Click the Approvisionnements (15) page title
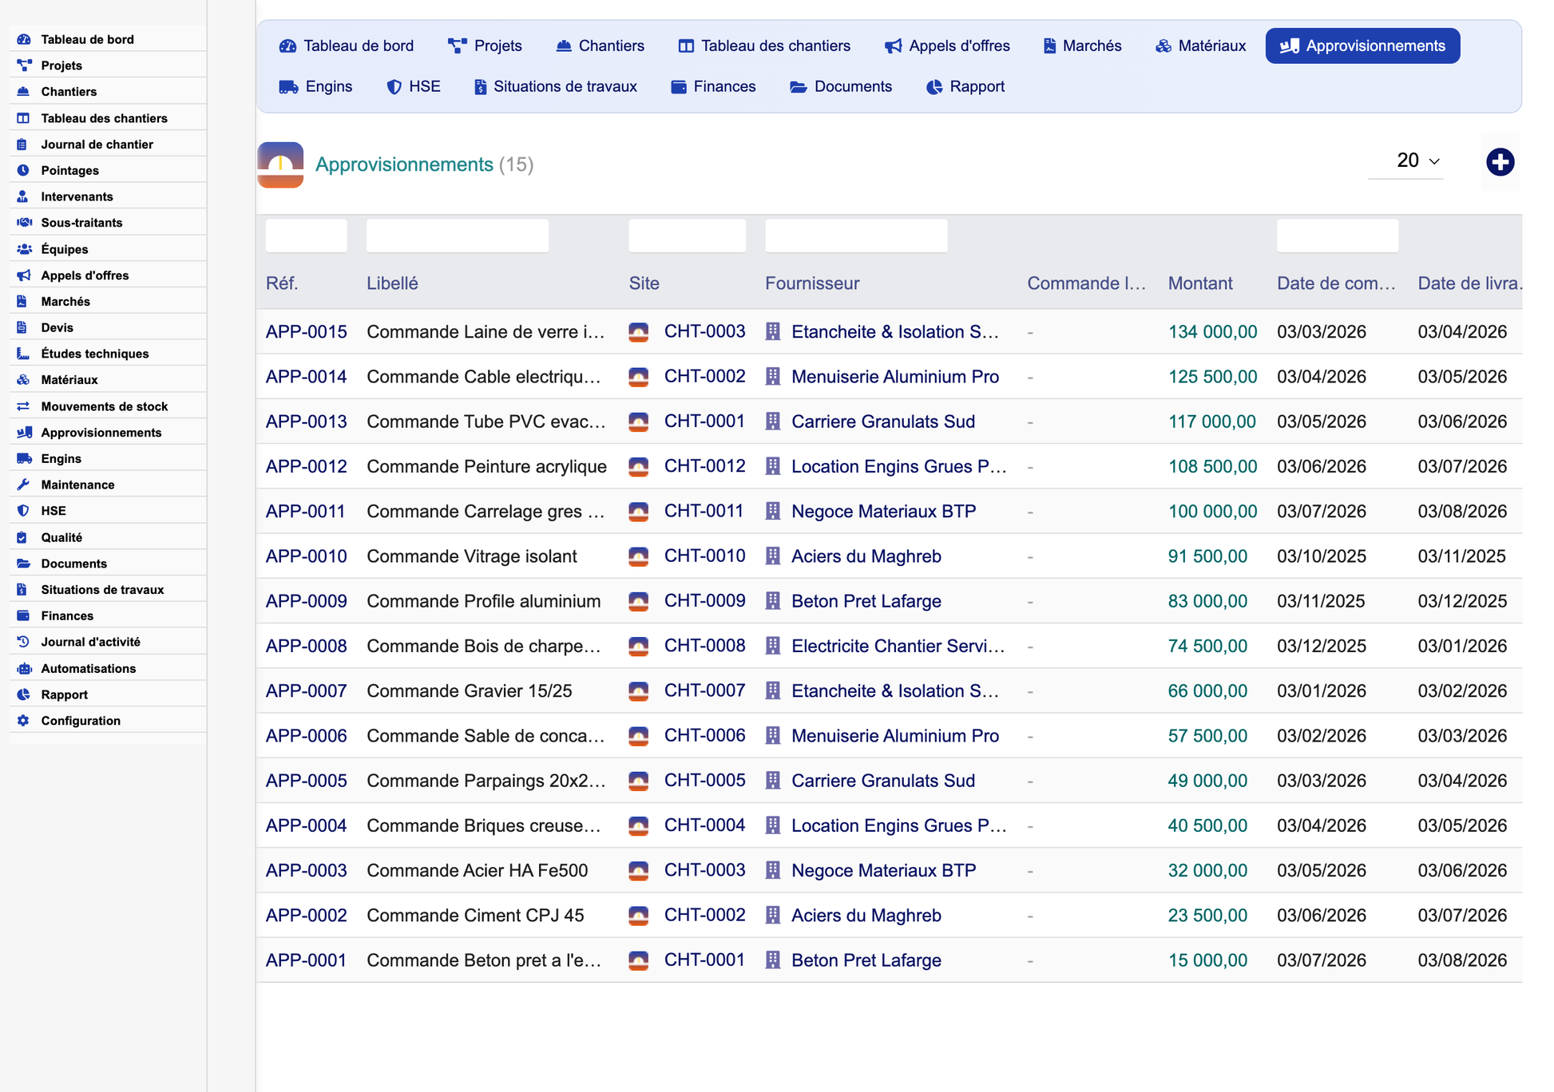Screen dimensions: 1554x1092 point(424,164)
